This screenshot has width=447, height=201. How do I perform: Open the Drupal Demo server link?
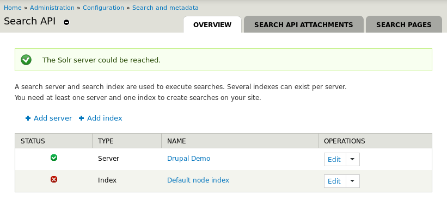pyautogui.click(x=189, y=158)
